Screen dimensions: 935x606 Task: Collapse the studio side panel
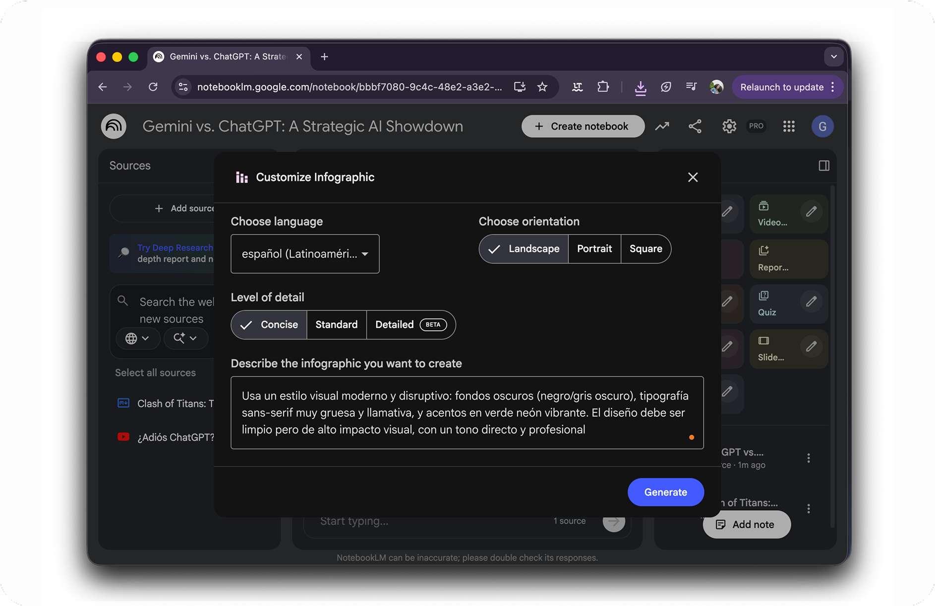824,166
